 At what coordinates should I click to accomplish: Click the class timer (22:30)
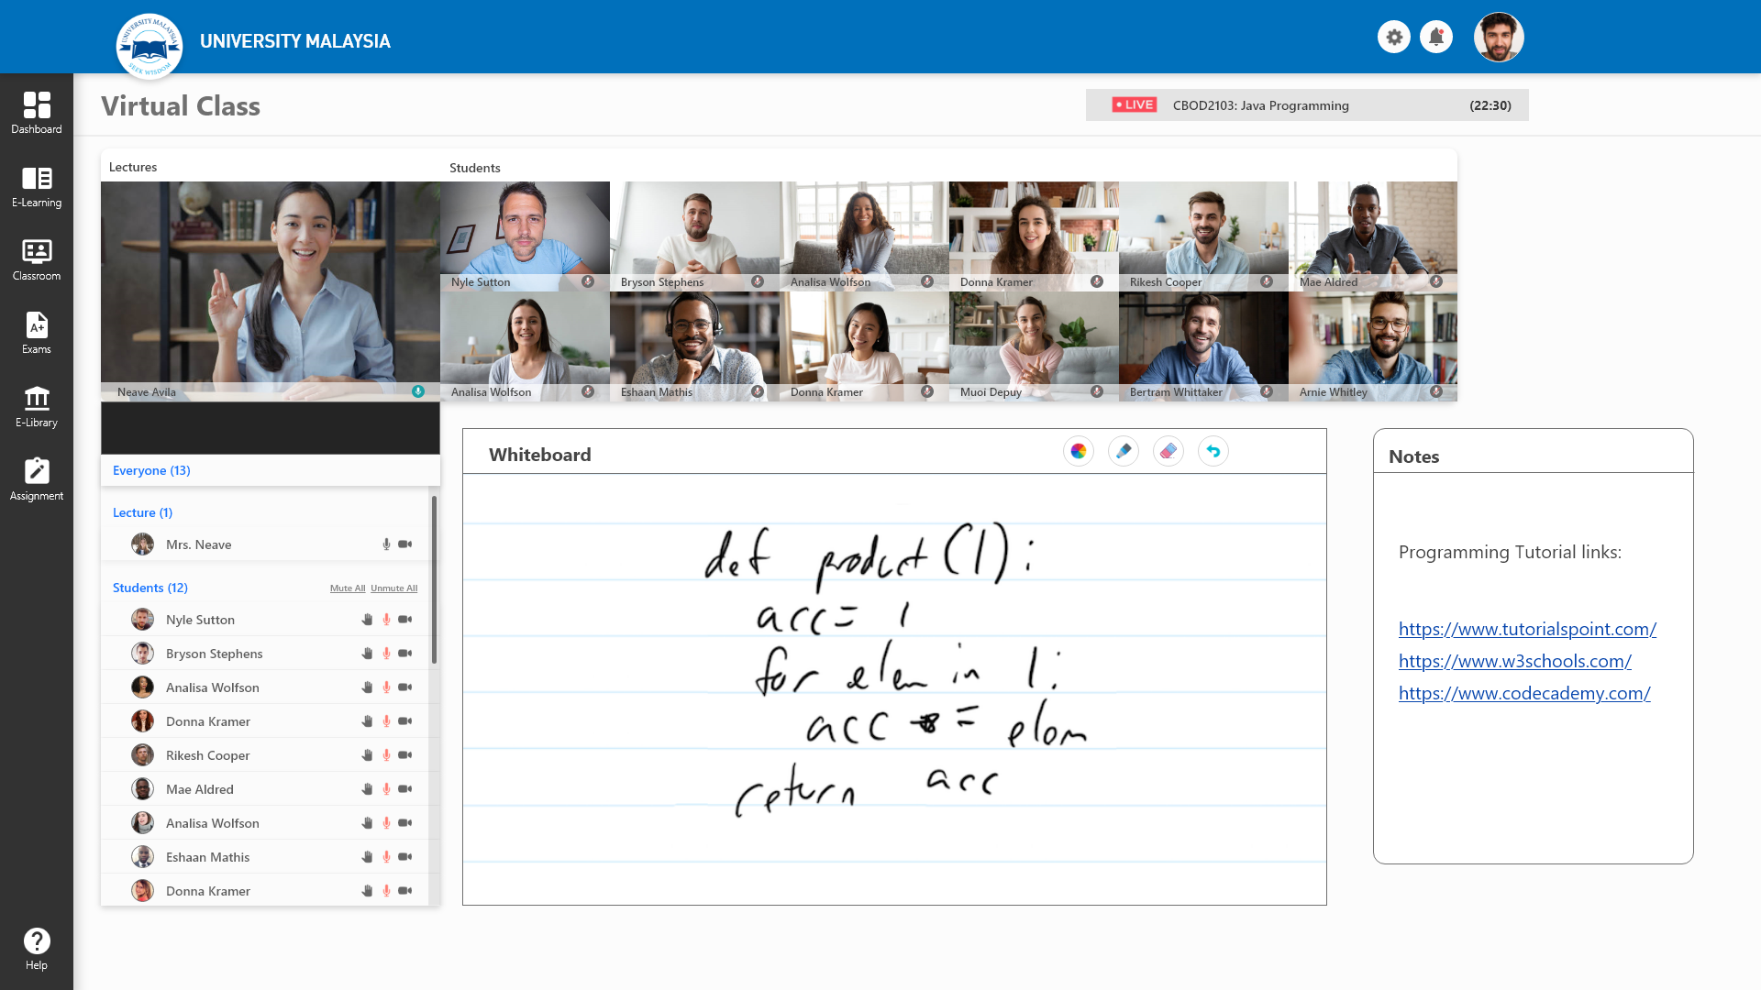point(1490,105)
